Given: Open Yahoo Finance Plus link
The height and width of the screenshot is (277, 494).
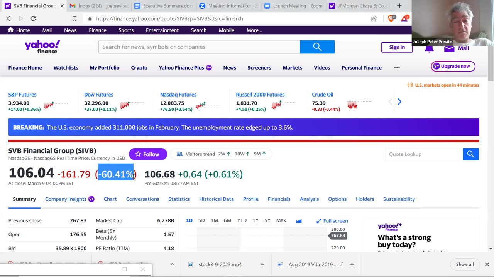Looking at the screenshot, I should tap(185, 68).
